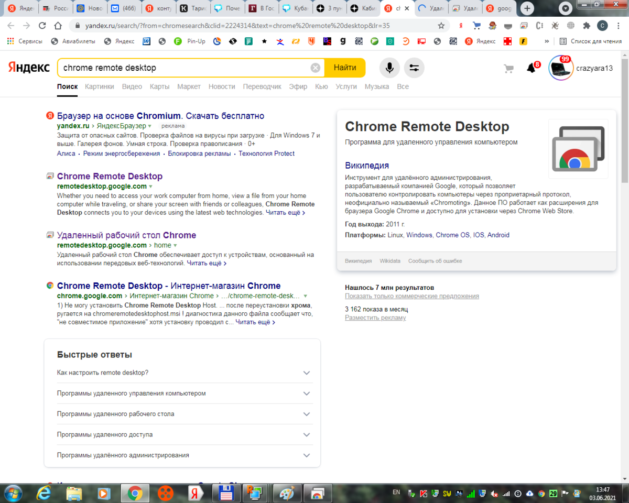Open Windows Media Player from the taskbar
Viewport: 629px width, 503px height.
[x=104, y=493]
